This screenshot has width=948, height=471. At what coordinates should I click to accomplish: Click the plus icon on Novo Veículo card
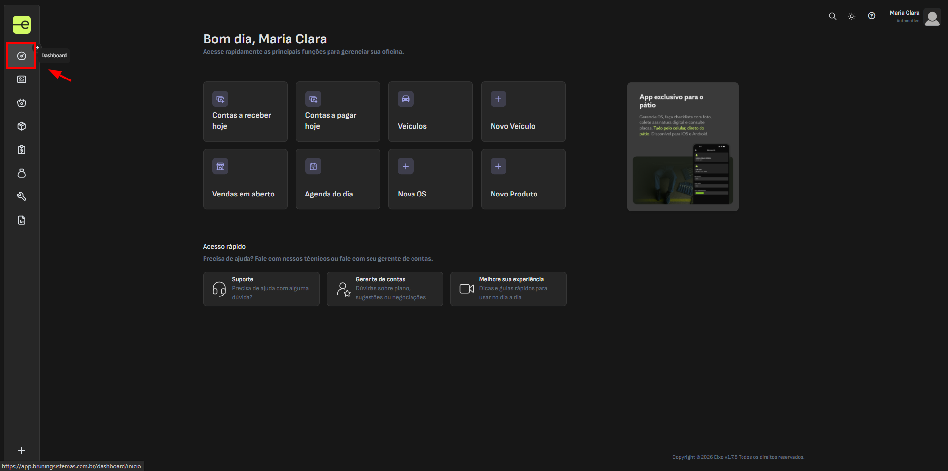498,99
